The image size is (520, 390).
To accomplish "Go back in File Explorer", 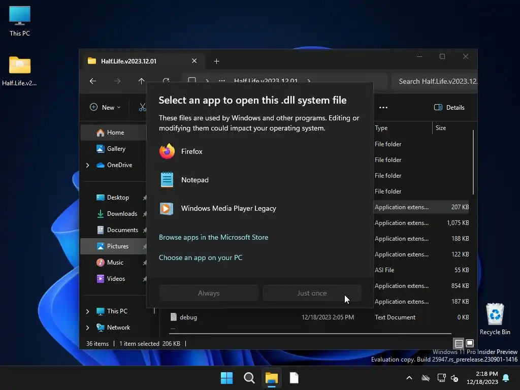I will [93, 81].
